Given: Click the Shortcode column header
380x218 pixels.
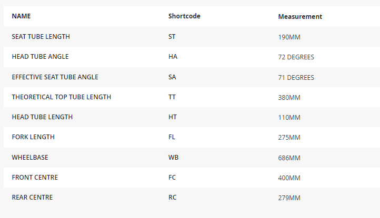Looking at the screenshot, I should click(x=184, y=16).
